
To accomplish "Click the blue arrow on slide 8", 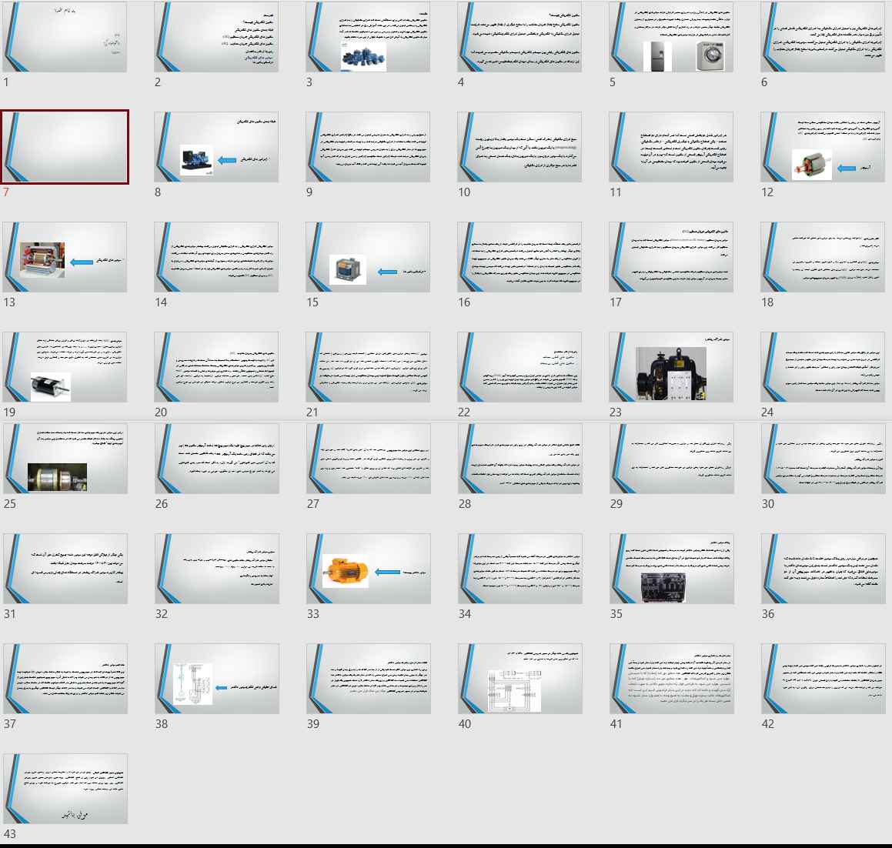I will 227,160.
